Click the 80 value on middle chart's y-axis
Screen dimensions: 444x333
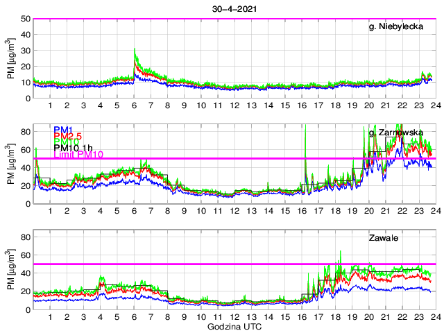(24, 130)
